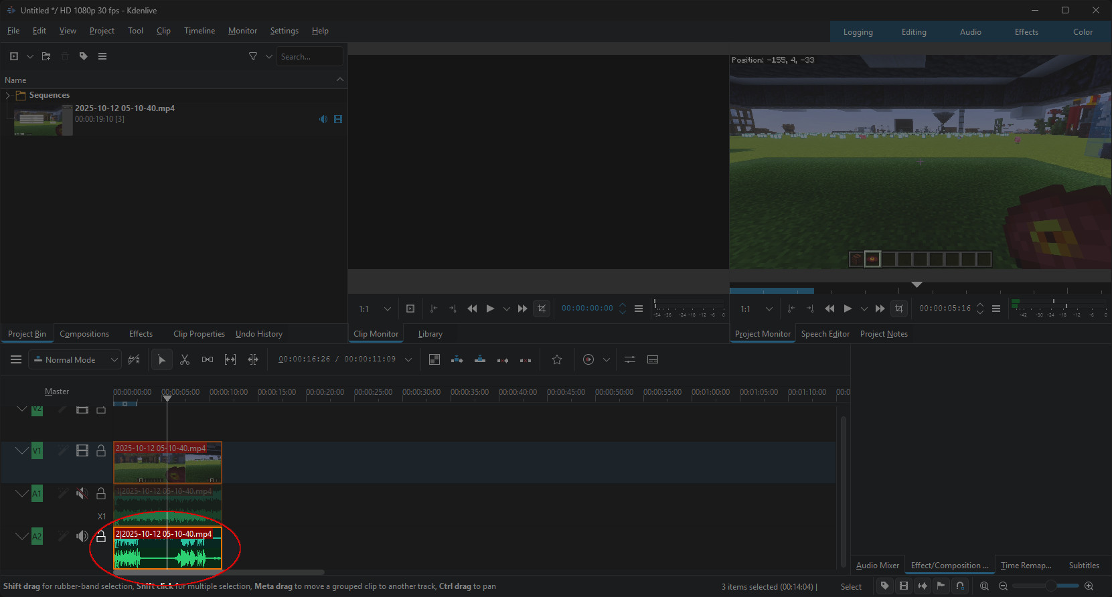Click the favorite effects star icon
The image size is (1112, 597).
click(556, 360)
